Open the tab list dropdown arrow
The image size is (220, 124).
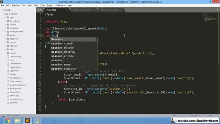pyautogui.click(x=217, y=10)
